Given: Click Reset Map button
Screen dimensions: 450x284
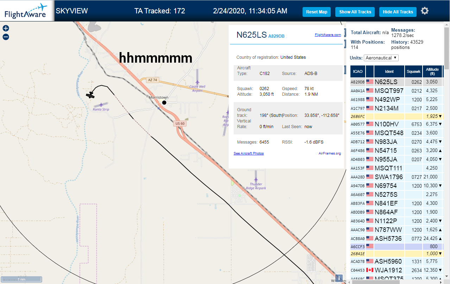Looking at the screenshot, I should pyautogui.click(x=317, y=12).
